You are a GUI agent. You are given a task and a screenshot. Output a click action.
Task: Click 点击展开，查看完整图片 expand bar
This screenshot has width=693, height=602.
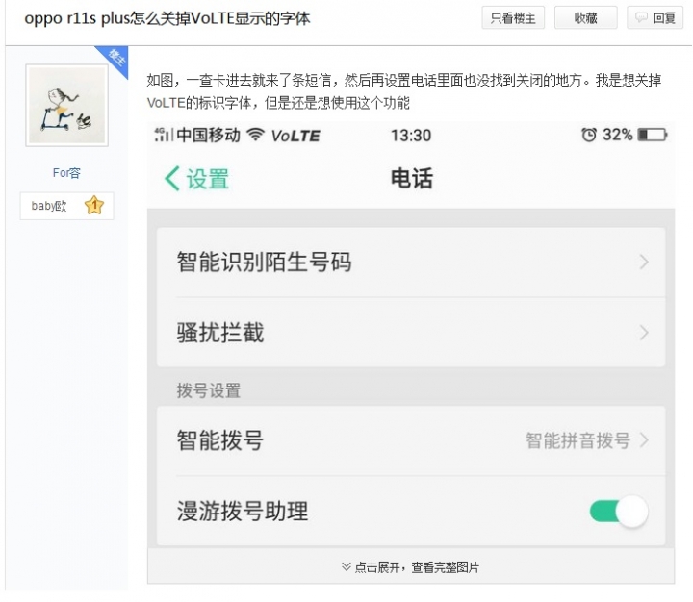click(411, 566)
